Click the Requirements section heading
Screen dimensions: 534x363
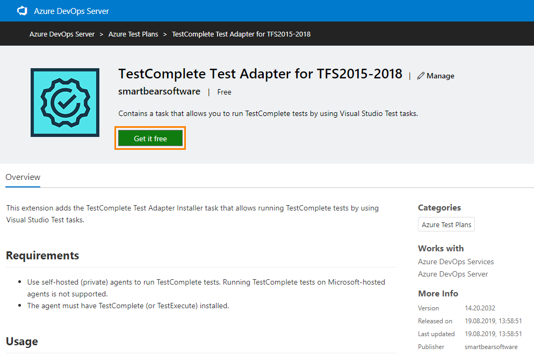(x=42, y=255)
